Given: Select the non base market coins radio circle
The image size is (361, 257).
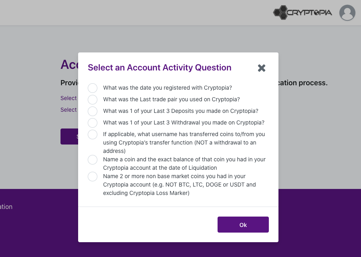Looking at the screenshot, I should (93, 177).
